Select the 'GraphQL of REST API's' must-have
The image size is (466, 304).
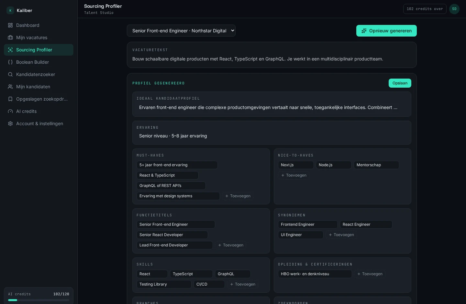(171, 186)
